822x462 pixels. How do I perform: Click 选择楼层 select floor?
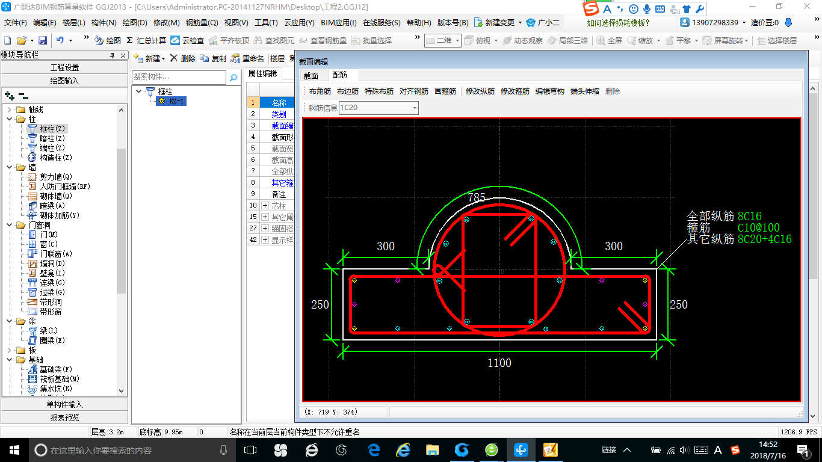point(777,40)
